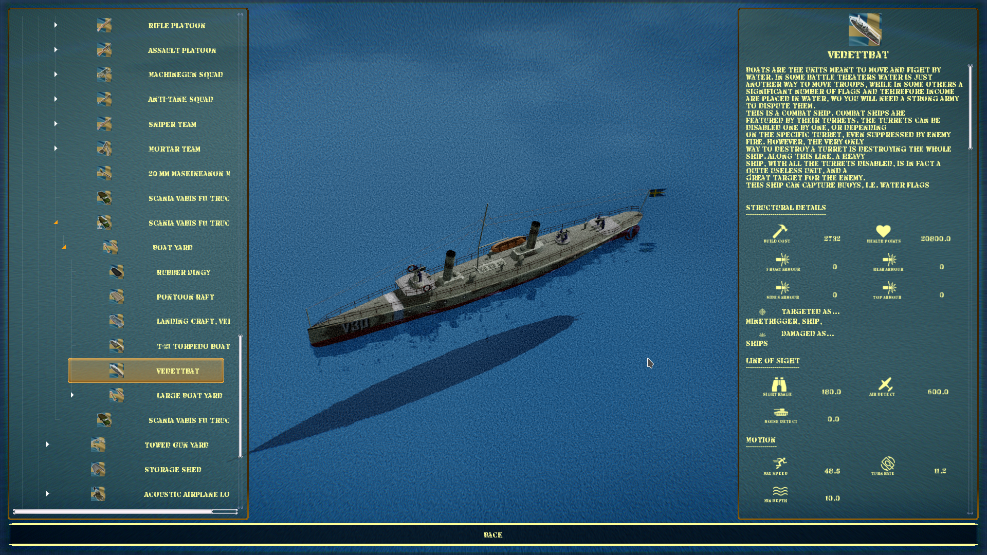Screen dimensions: 987x555
Task: Select Machinegun Squad in the unit tree
Action: coord(186,75)
